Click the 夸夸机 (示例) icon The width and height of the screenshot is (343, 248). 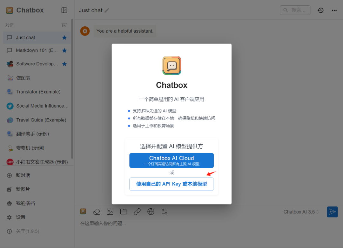tap(10, 148)
